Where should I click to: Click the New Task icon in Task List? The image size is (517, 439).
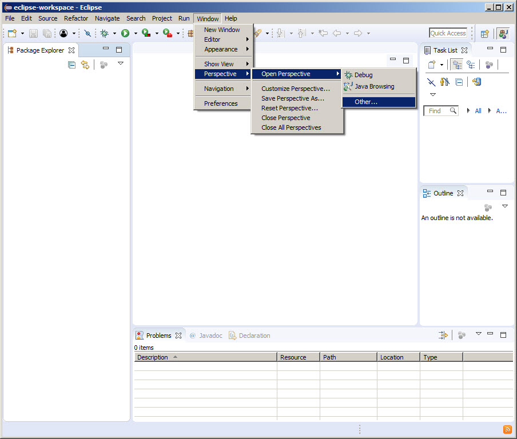click(x=432, y=65)
